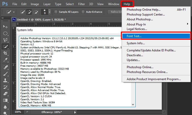Open the 3D menu
192x115 pixels.
[x=91, y=4]
